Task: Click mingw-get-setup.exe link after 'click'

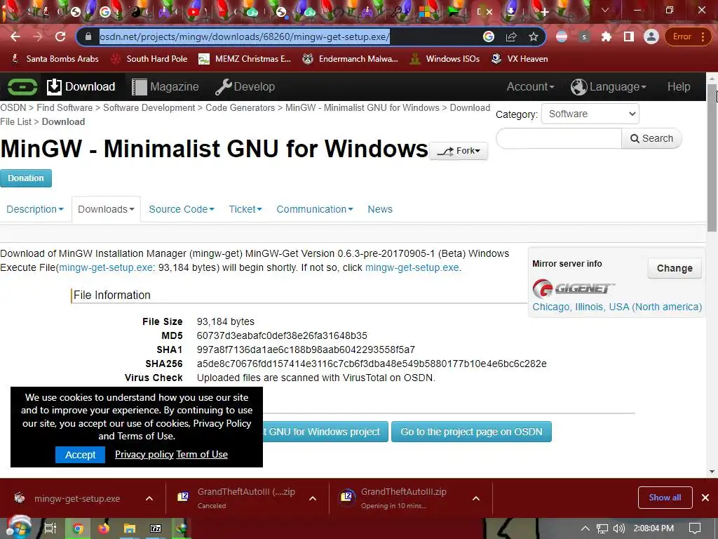Action: click(x=412, y=267)
